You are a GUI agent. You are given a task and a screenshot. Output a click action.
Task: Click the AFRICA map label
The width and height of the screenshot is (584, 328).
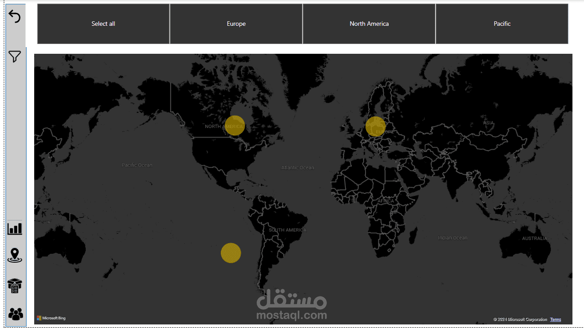(385, 201)
